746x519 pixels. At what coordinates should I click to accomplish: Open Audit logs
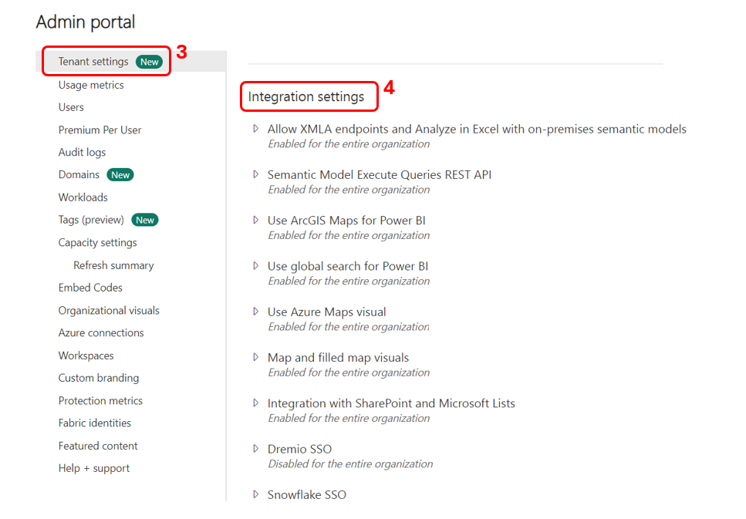coord(82,153)
